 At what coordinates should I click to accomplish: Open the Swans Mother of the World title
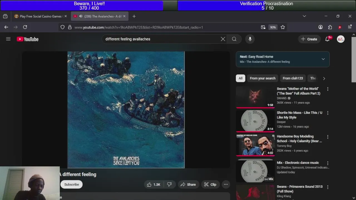298,91
